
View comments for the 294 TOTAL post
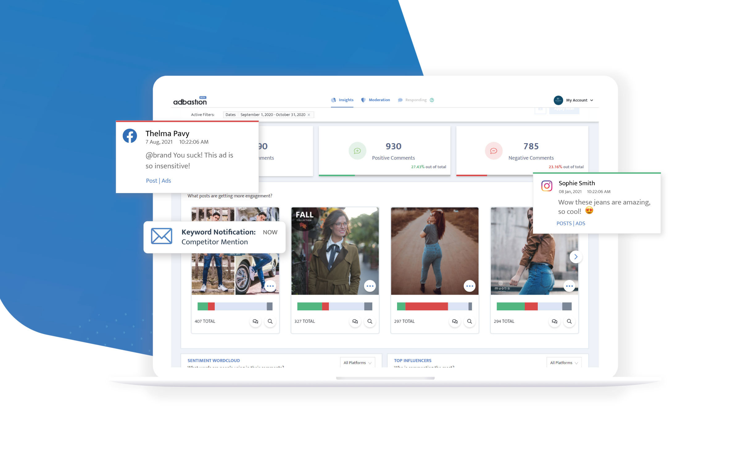[554, 321]
